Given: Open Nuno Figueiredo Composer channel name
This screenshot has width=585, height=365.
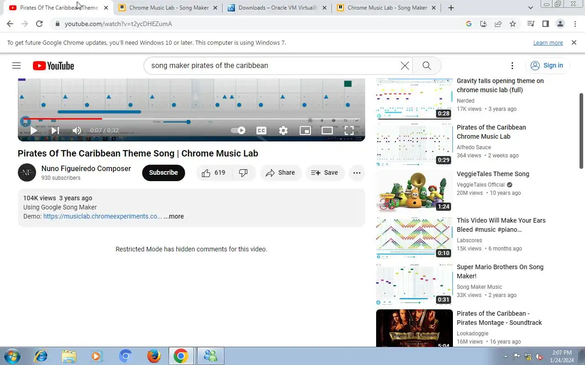Looking at the screenshot, I should point(86,169).
